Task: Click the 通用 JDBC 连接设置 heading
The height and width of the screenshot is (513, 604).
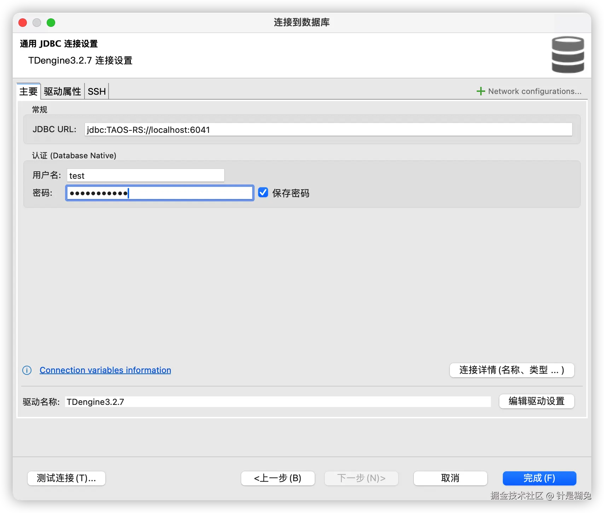Action: pyautogui.click(x=59, y=43)
